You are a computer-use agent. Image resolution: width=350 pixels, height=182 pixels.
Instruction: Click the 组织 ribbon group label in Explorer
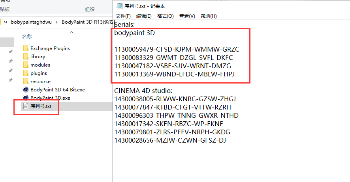(90, 9)
